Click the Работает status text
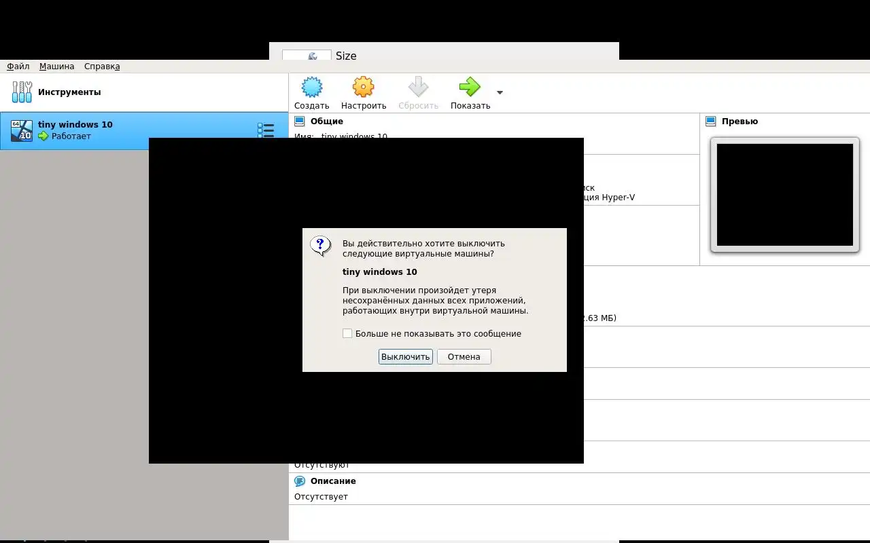 [x=71, y=136]
